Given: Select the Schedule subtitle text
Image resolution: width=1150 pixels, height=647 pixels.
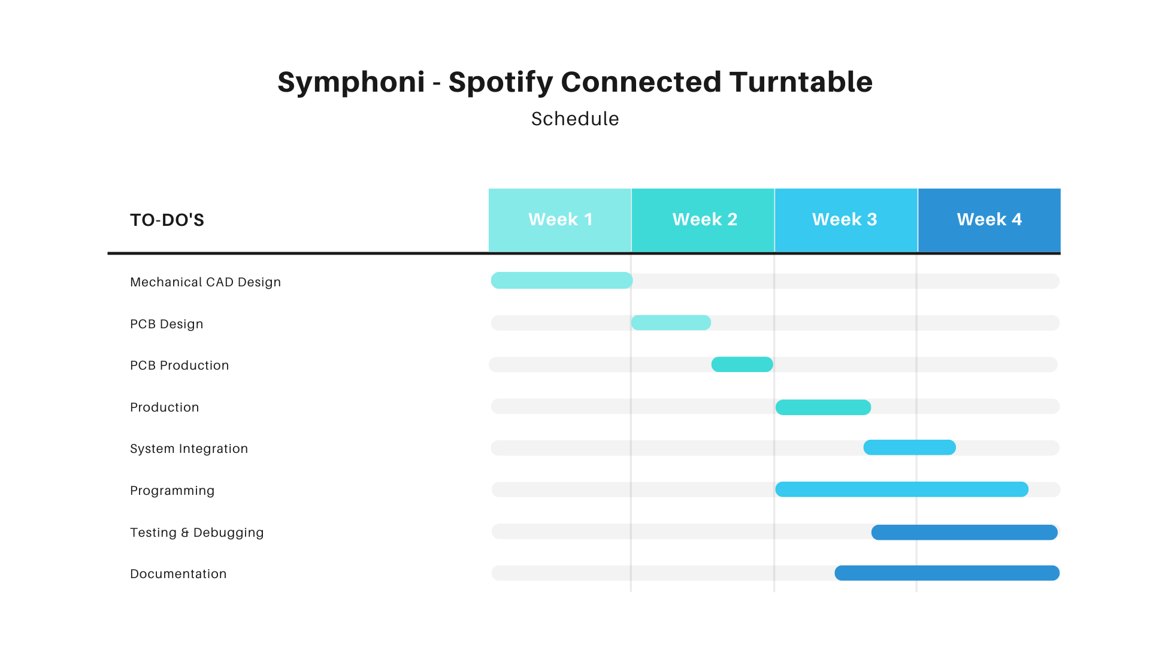Looking at the screenshot, I should coord(575,119).
